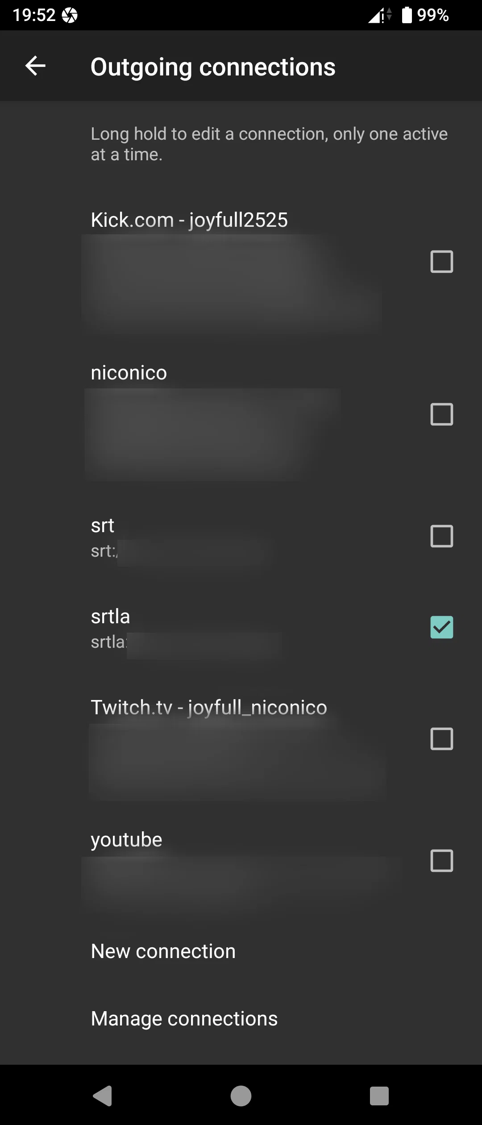Tap the Kick.com - joyfull2525 entry title
Screen dimensions: 482x1125
click(x=189, y=220)
